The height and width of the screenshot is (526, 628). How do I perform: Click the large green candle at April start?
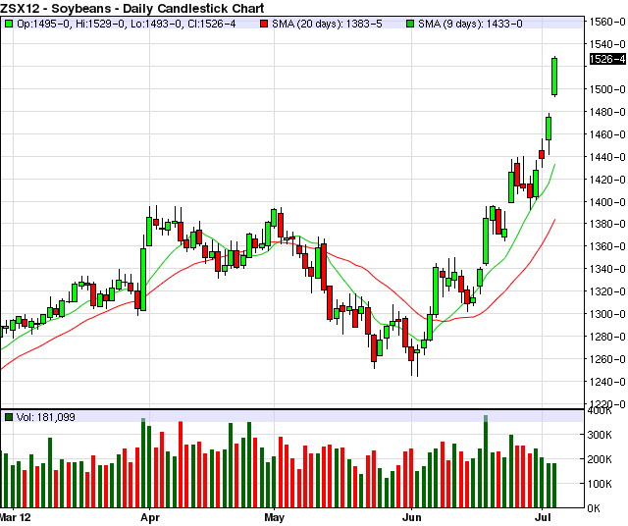(x=143, y=280)
